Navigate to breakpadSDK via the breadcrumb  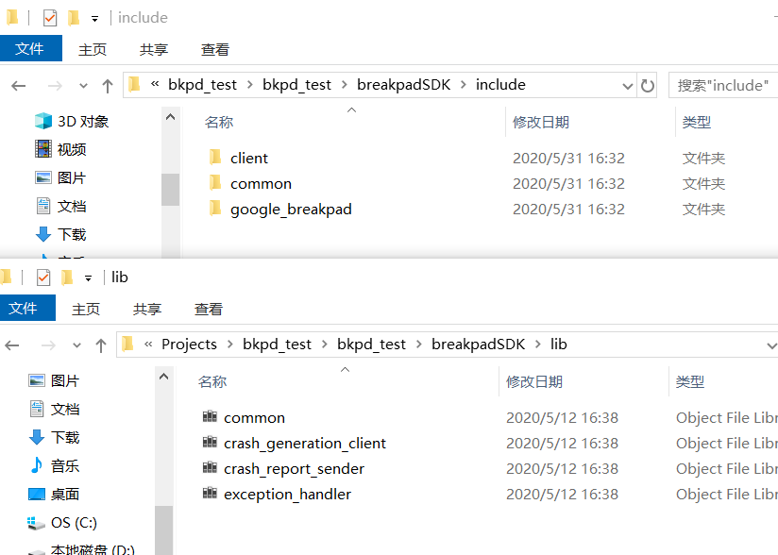[x=403, y=84]
